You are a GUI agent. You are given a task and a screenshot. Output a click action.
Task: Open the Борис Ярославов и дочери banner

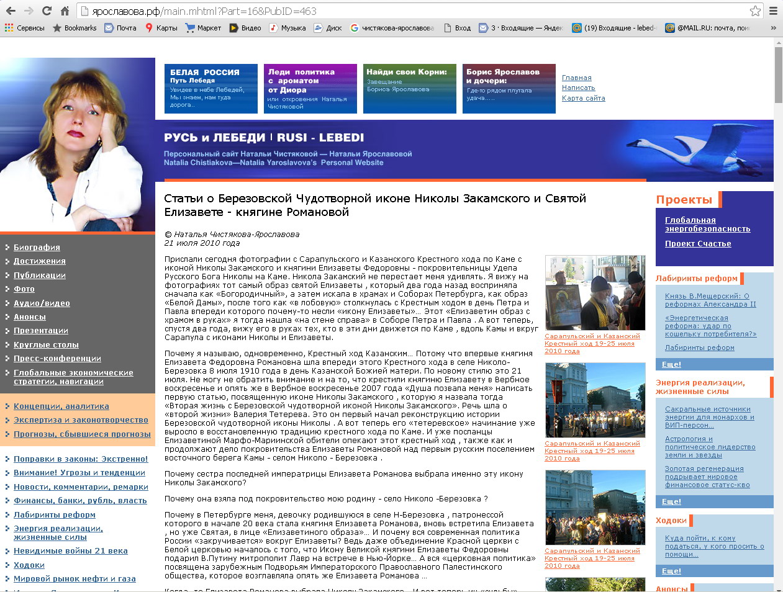tap(509, 89)
